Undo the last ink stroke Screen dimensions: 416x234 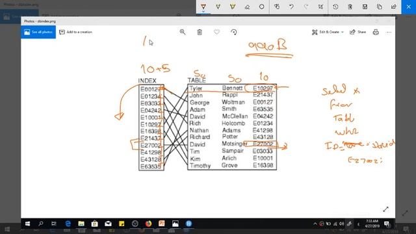click(291, 6)
